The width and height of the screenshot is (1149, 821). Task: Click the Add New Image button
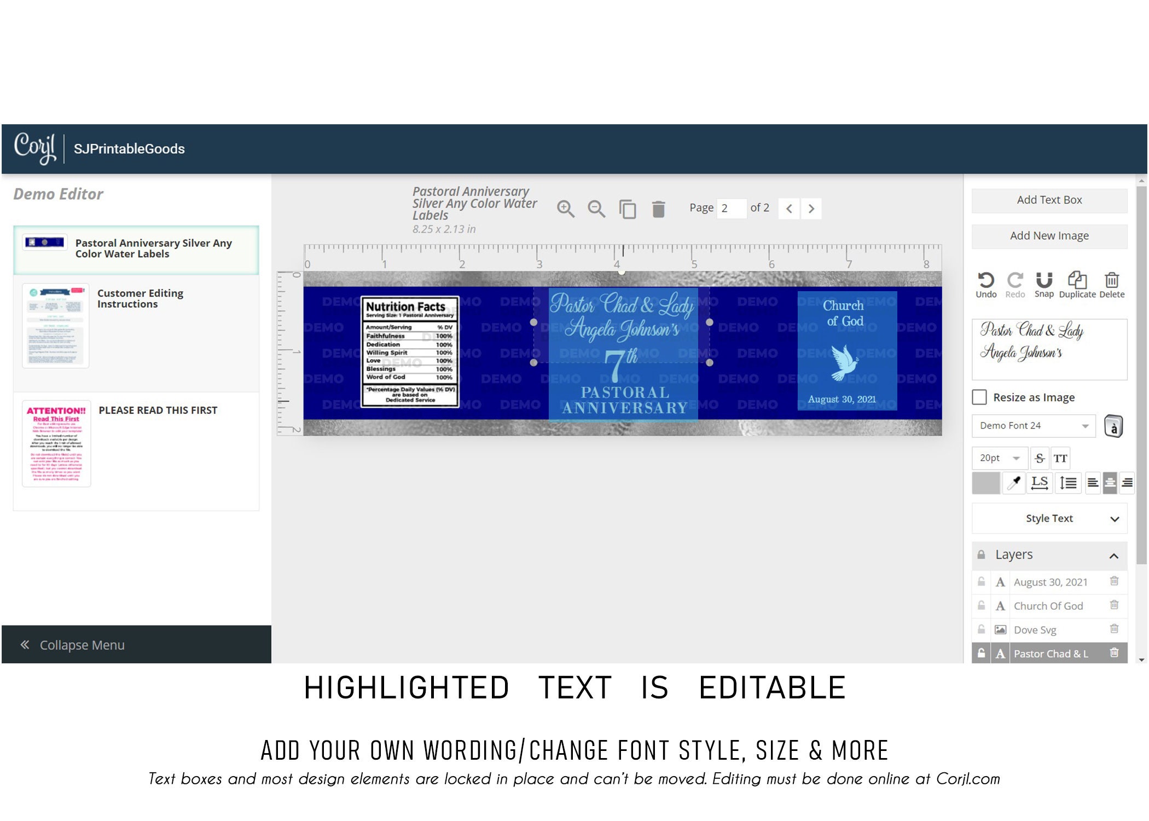pyautogui.click(x=1049, y=236)
